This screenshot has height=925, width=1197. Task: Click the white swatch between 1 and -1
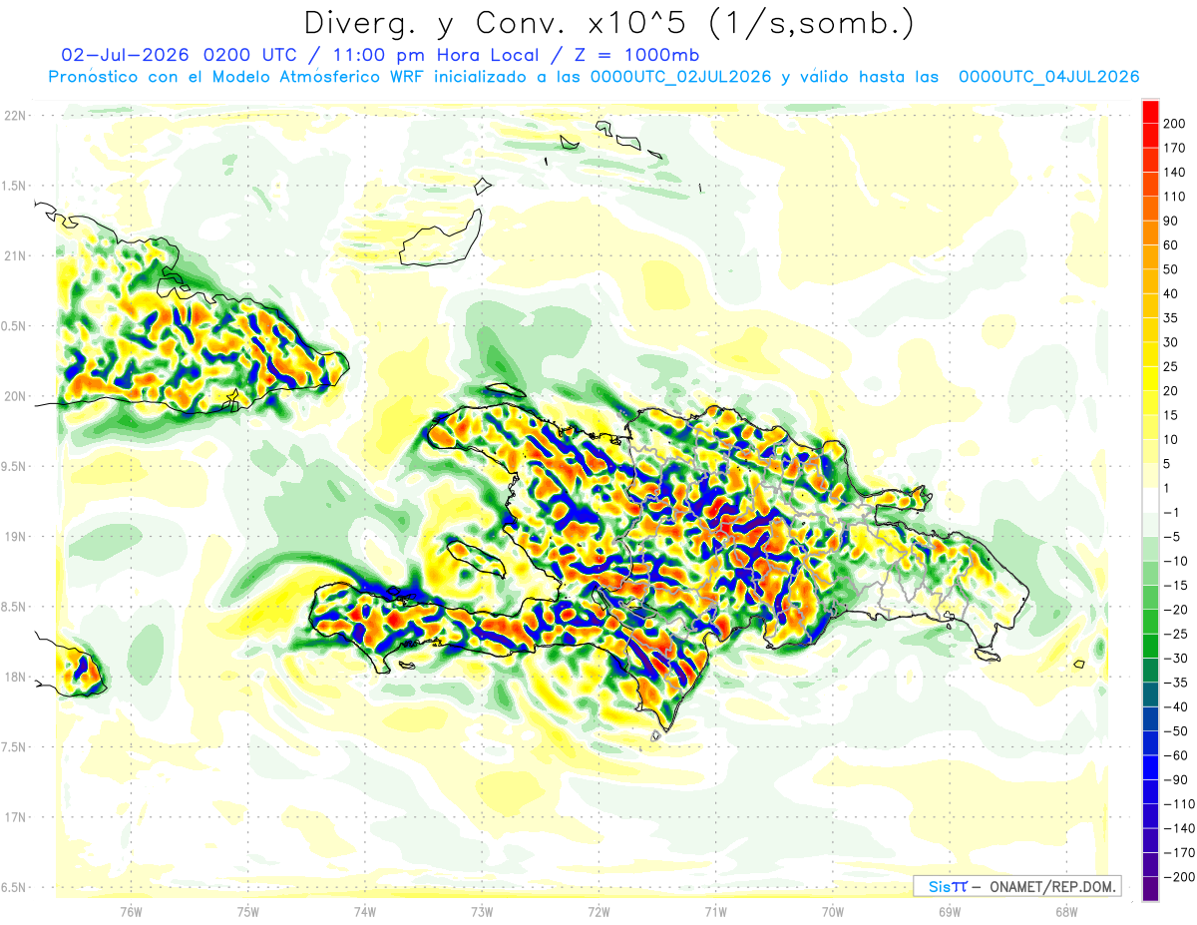click(1150, 500)
